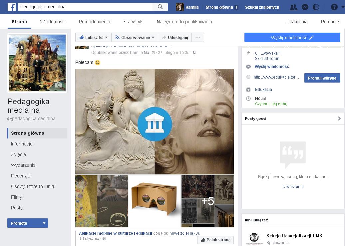Expand Posty gości chevron arrow
Screen dimensions: 345x246
(x=339, y=119)
